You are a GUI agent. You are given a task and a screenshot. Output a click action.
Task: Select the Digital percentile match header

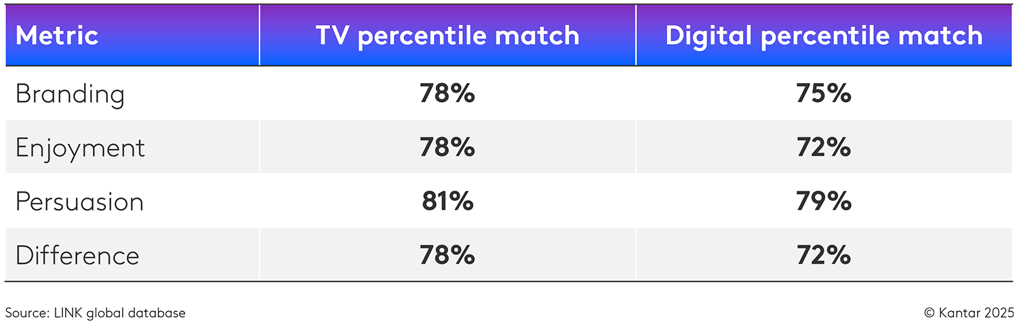[x=824, y=36]
